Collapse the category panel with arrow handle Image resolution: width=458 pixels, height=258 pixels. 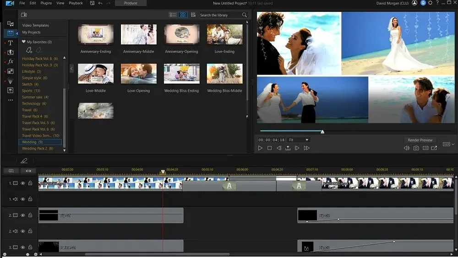tap(71, 68)
